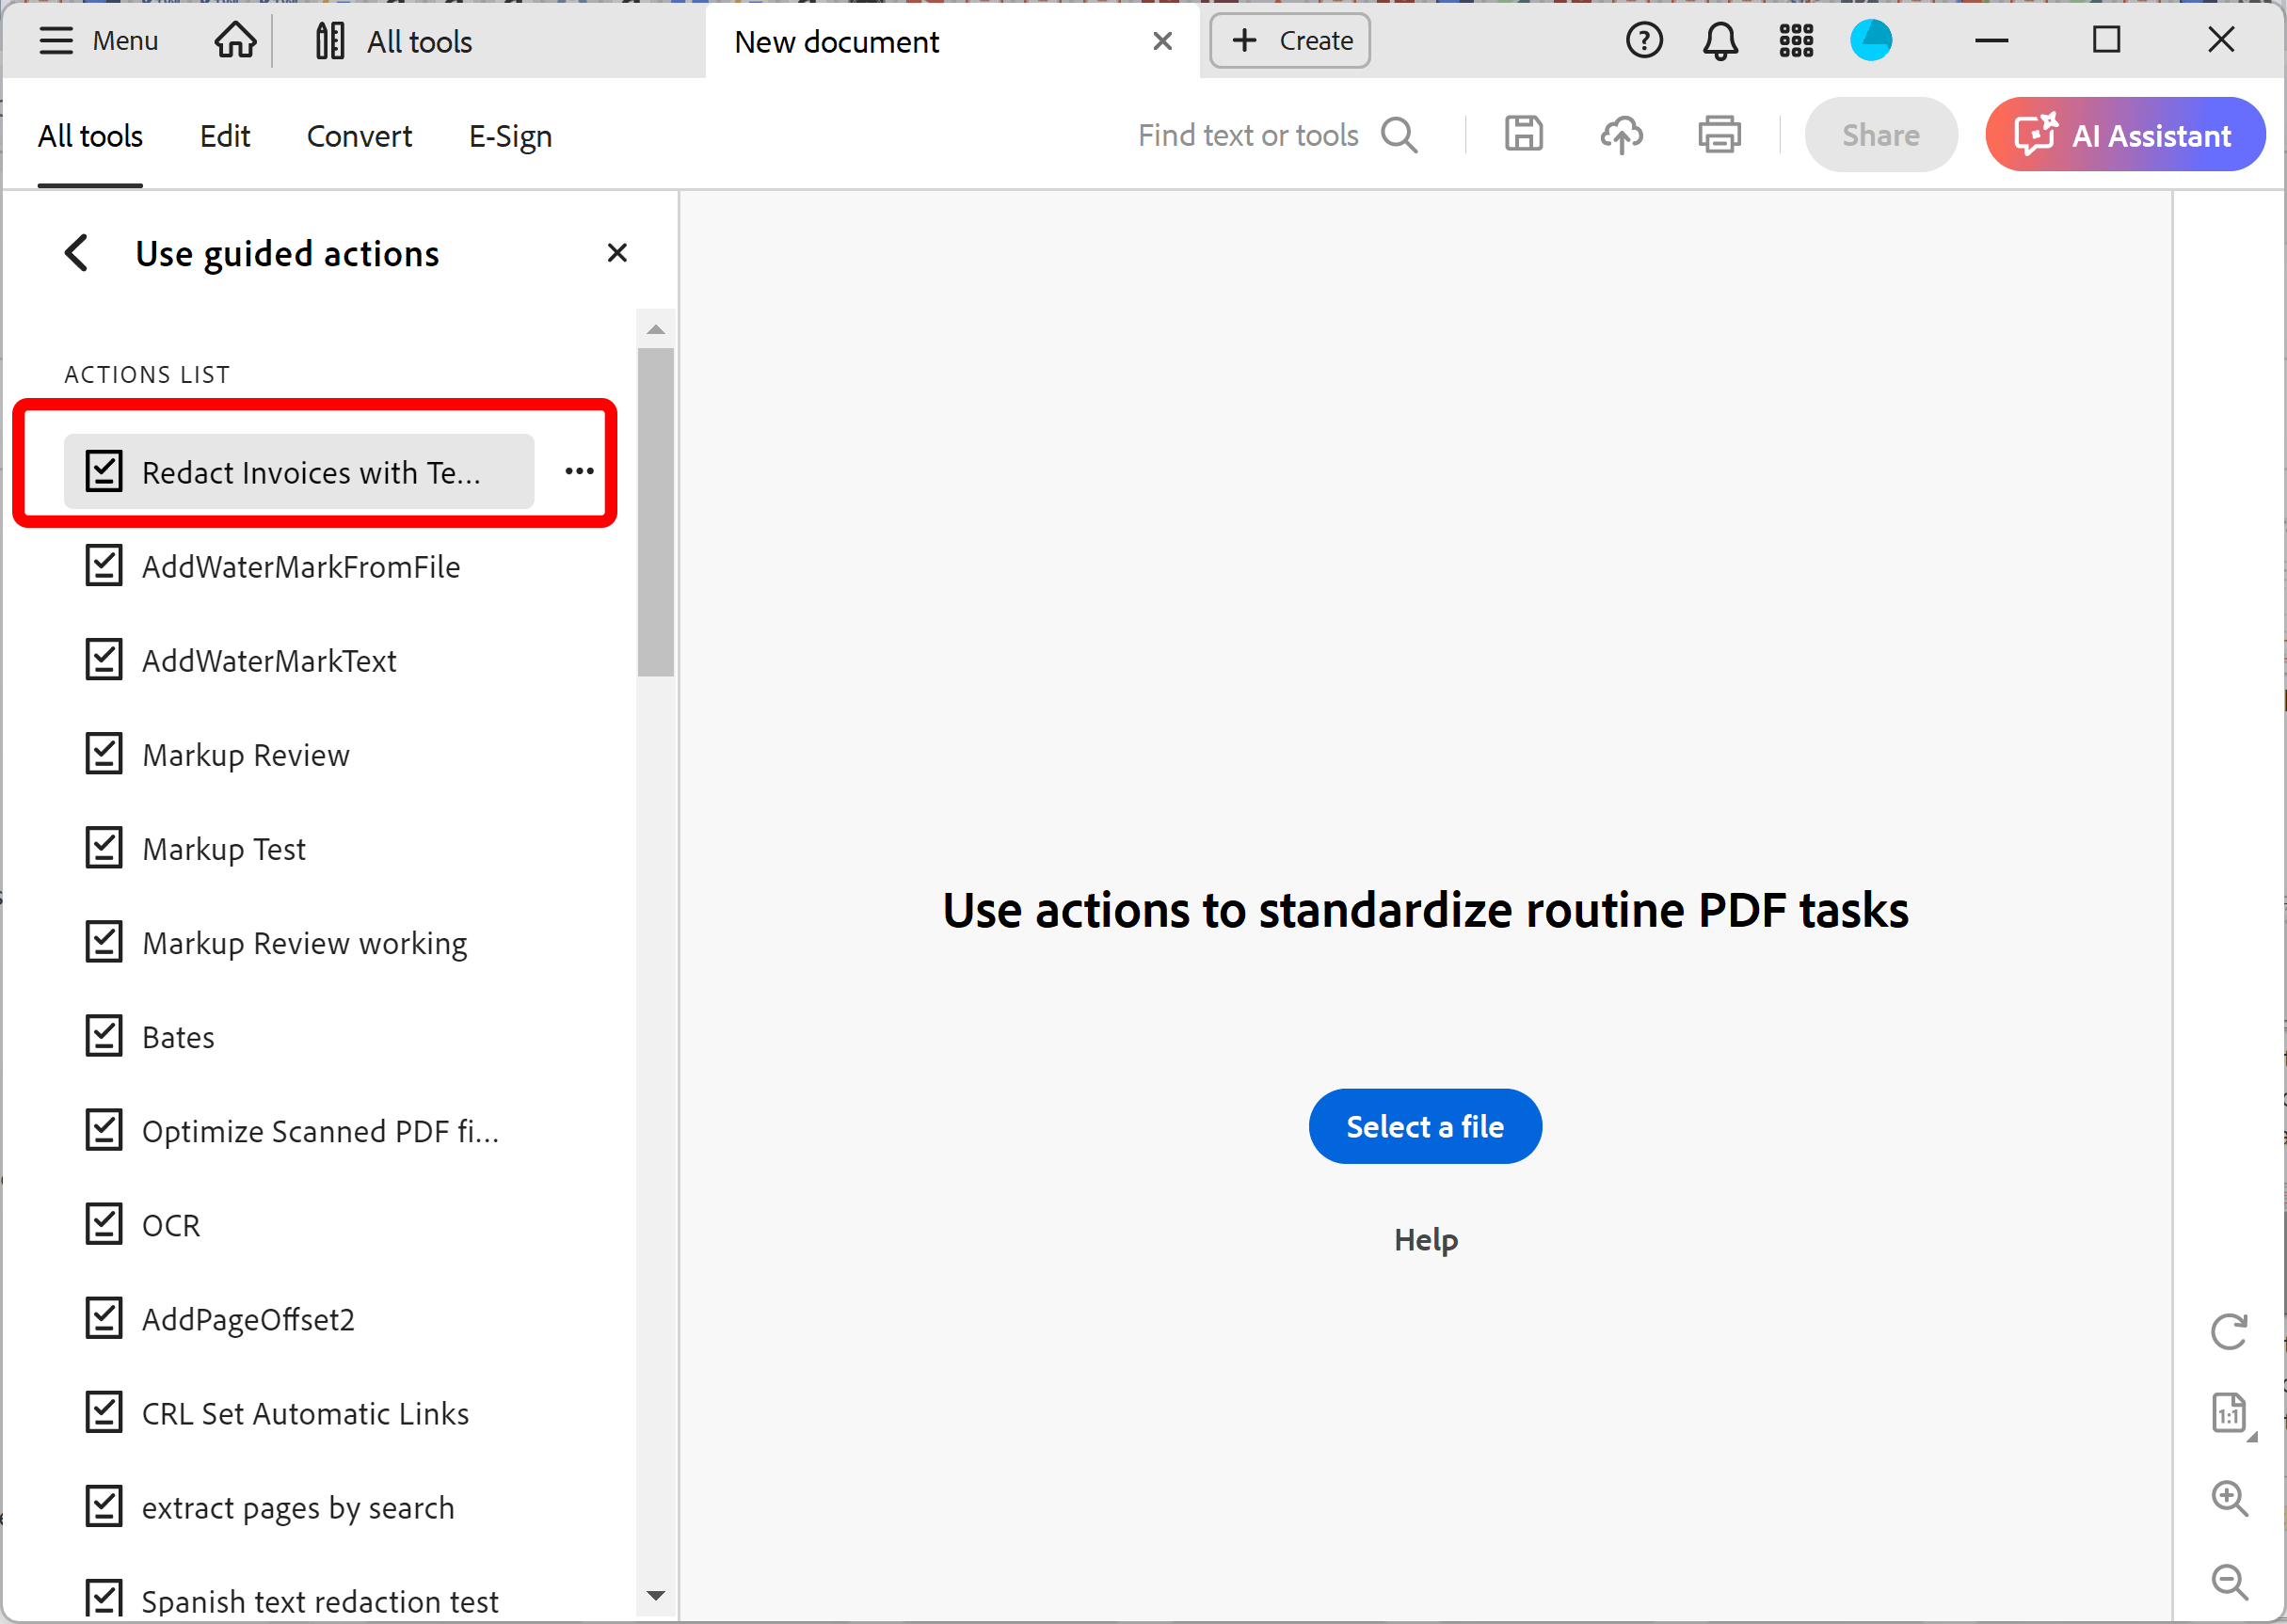This screenshot has height=1624, width=2287.
Task: Open the notifications bell
Action: point(1720,41)
